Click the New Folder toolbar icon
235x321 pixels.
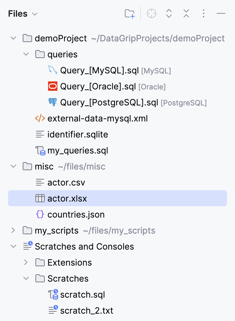pos(130,14)
